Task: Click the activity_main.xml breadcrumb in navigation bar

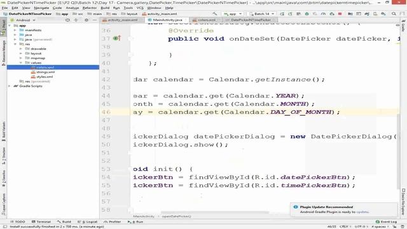Action: click(160, 14)
